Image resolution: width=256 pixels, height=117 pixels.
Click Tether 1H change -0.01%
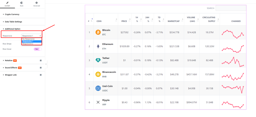tap(137, 60)
